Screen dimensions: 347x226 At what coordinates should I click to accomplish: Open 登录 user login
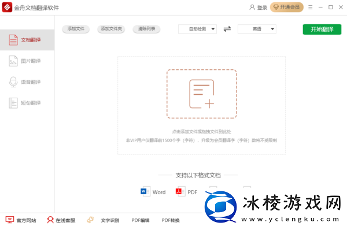pos(259,8)
